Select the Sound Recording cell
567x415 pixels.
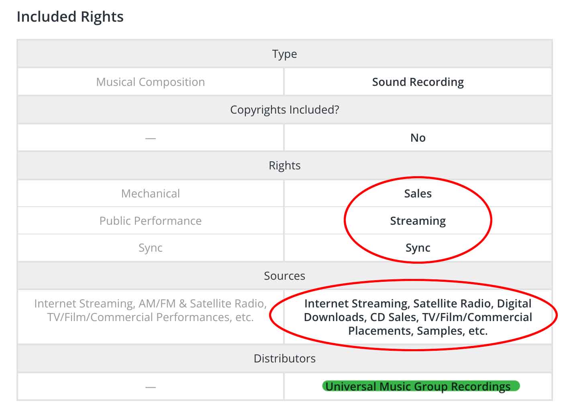click(418, 82)
